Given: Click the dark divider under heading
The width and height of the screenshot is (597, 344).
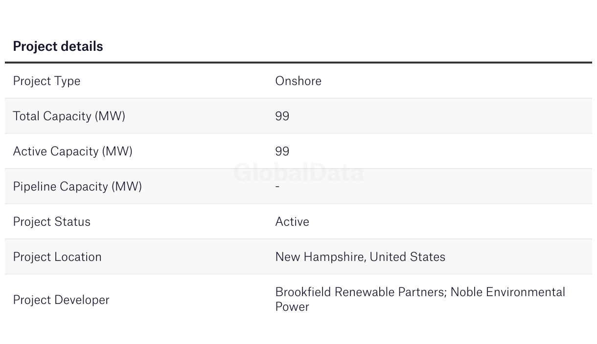Looking at the screenshot, I should pyautogui.click(x=298, y=63).
